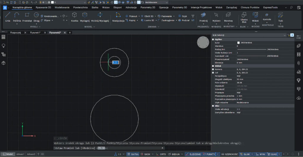Screen dimensions: 303x157
Task: Click the Utwórz Blok tool
Action: [244, 18]
